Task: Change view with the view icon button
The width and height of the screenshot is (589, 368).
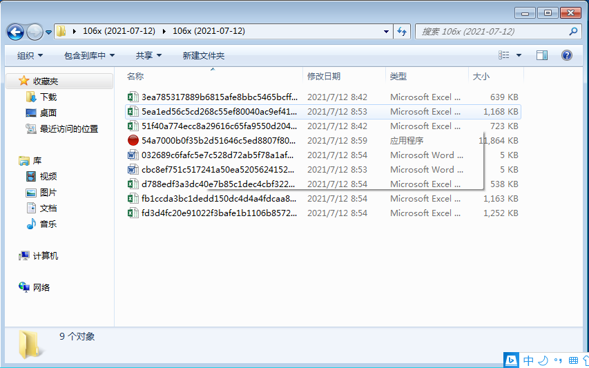Action: (504, 55)
